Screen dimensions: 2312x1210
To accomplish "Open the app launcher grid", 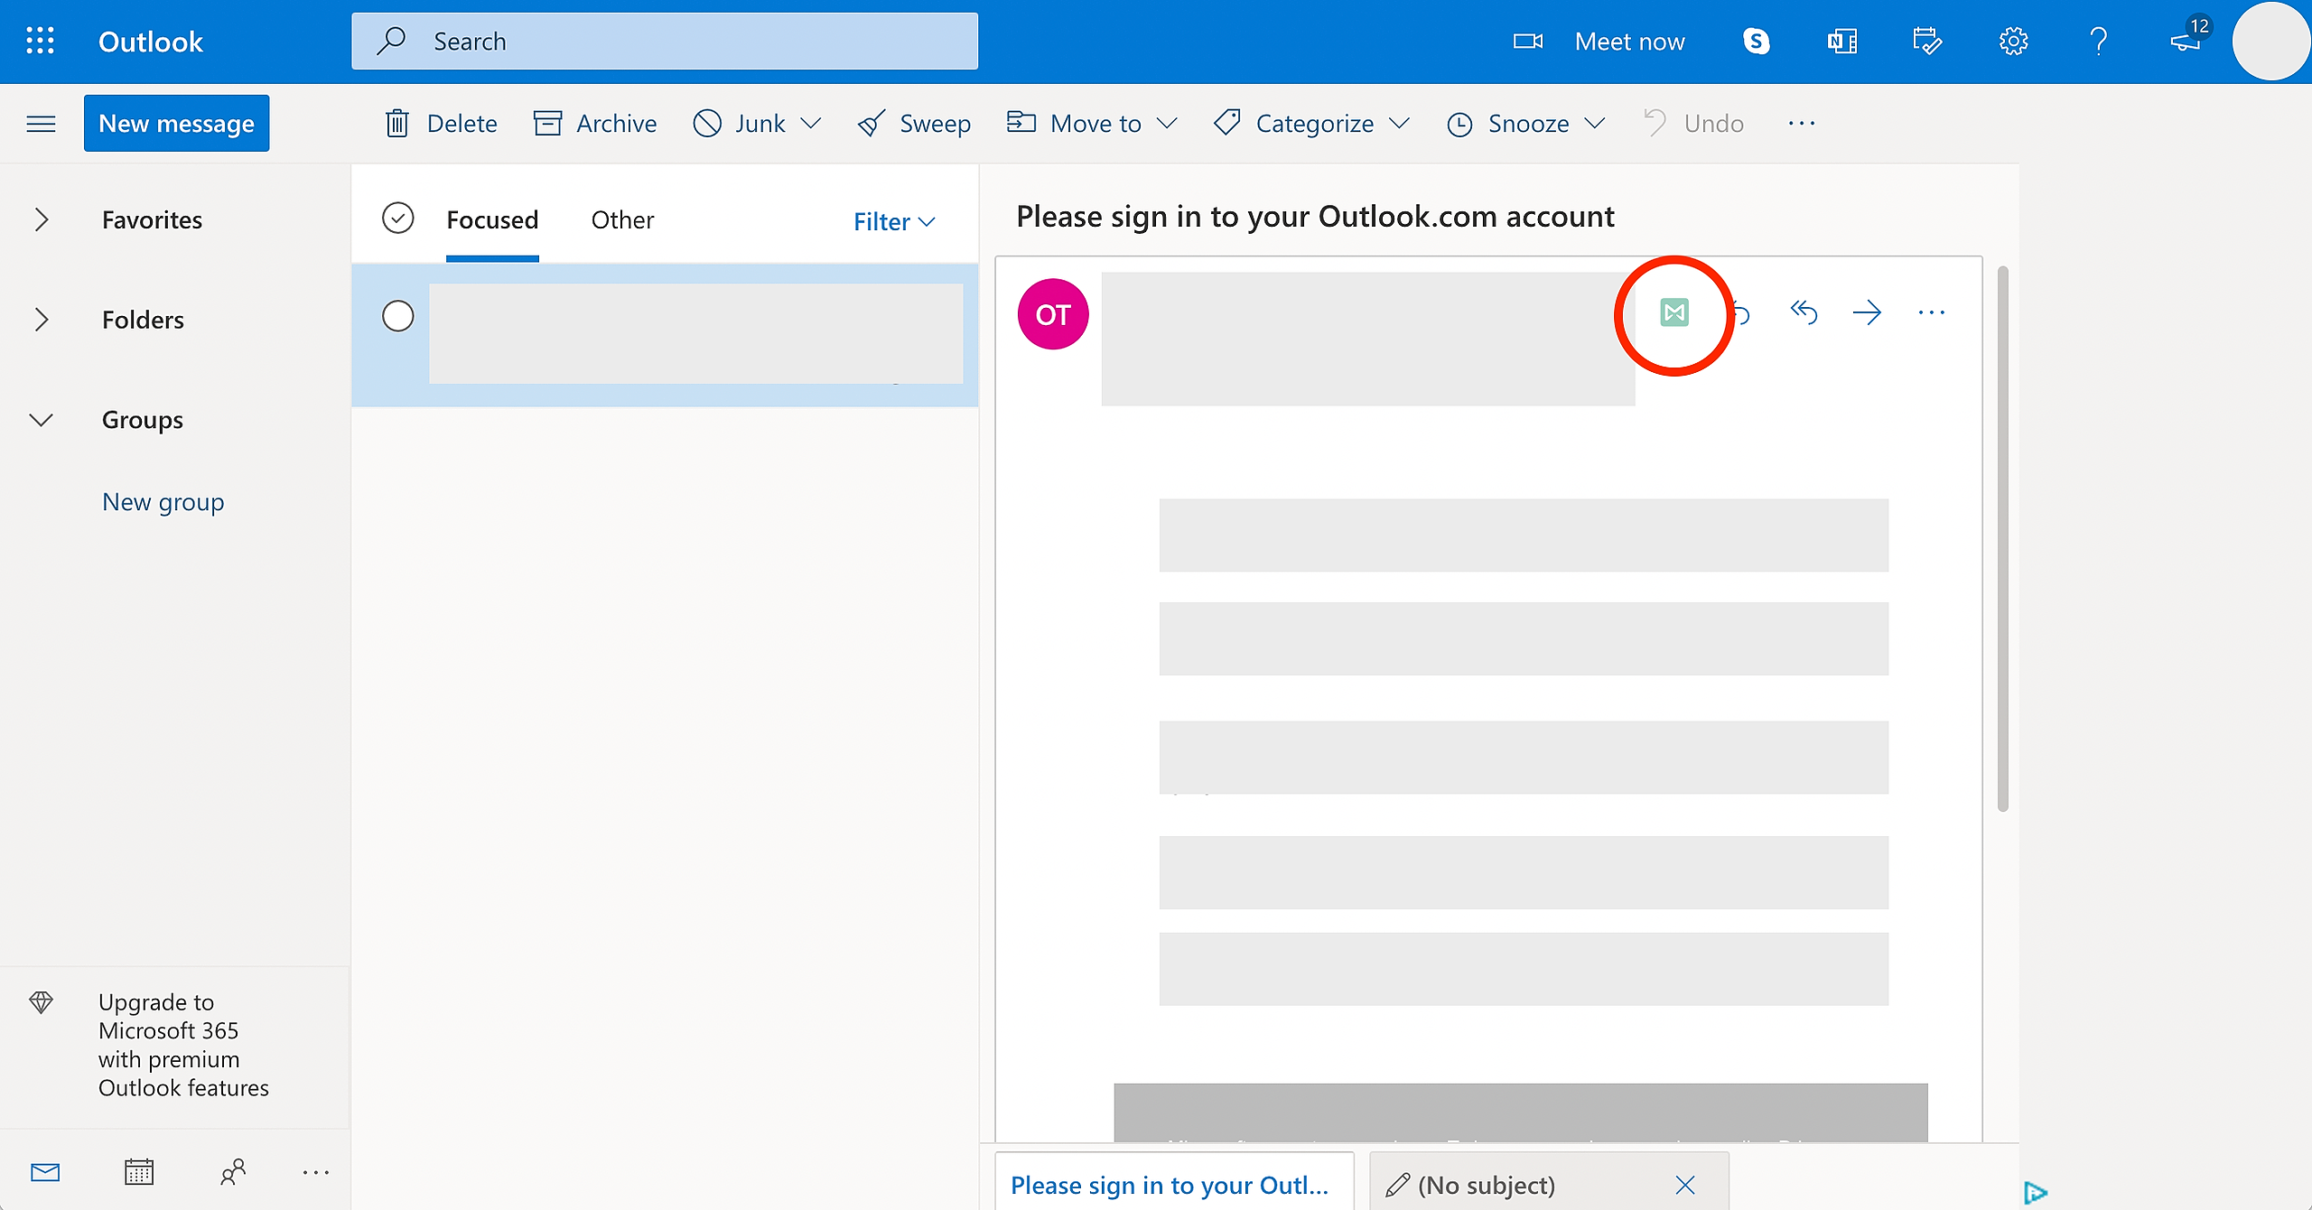I will pos(40,41).
